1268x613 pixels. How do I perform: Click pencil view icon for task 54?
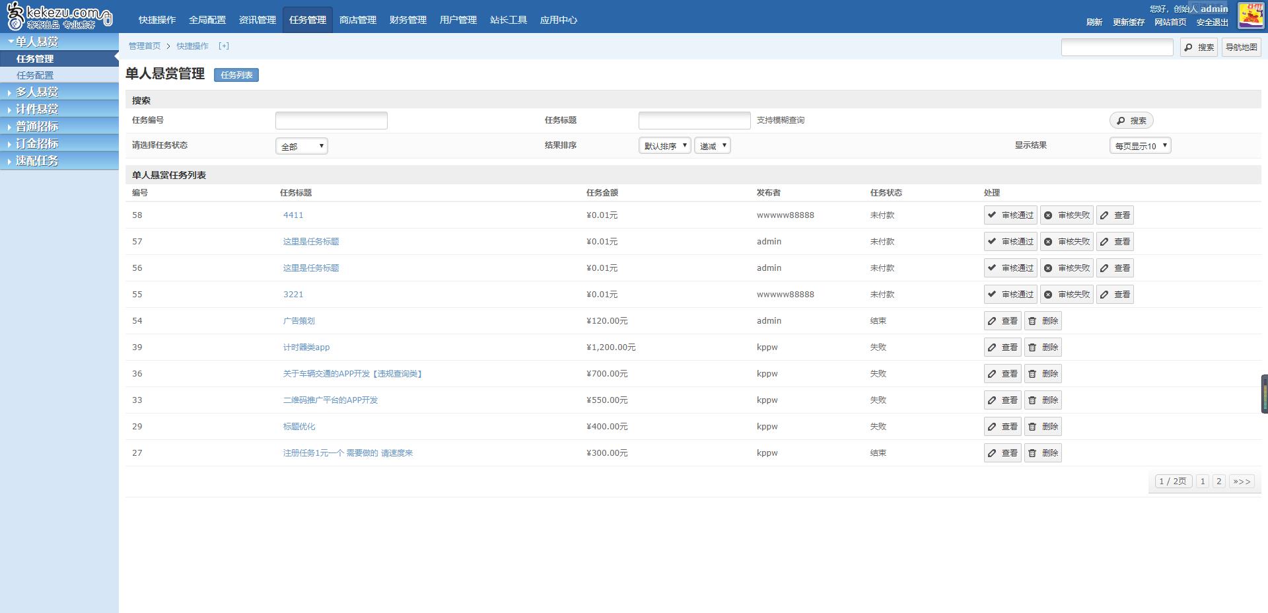(x=992, y=321)
